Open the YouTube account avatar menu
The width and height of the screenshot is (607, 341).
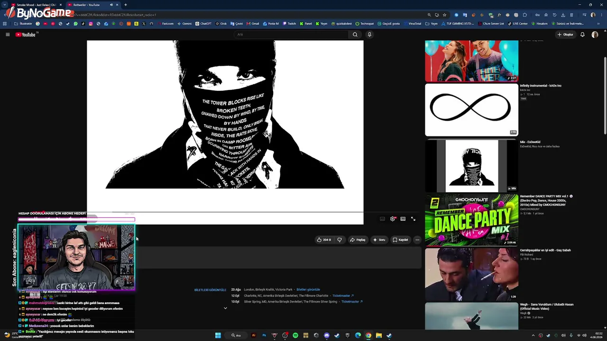(x=595, y=35)
